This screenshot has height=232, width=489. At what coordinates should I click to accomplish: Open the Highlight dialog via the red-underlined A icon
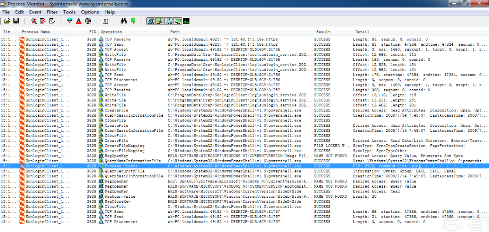(79, 21)
